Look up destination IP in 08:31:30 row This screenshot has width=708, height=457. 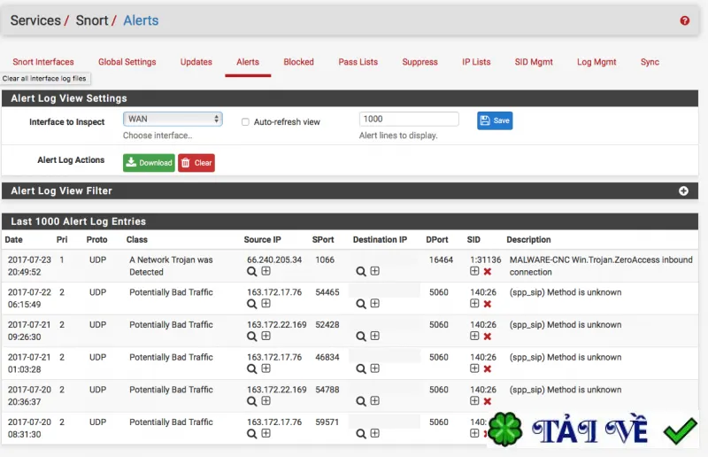pos(361,434)
